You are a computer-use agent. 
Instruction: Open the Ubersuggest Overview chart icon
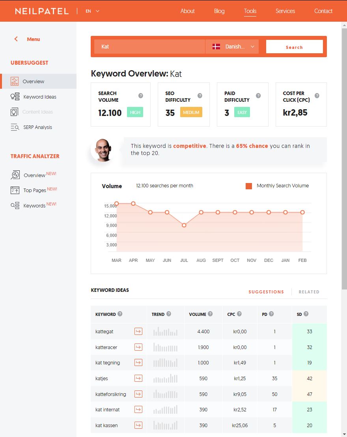[15, 81]
